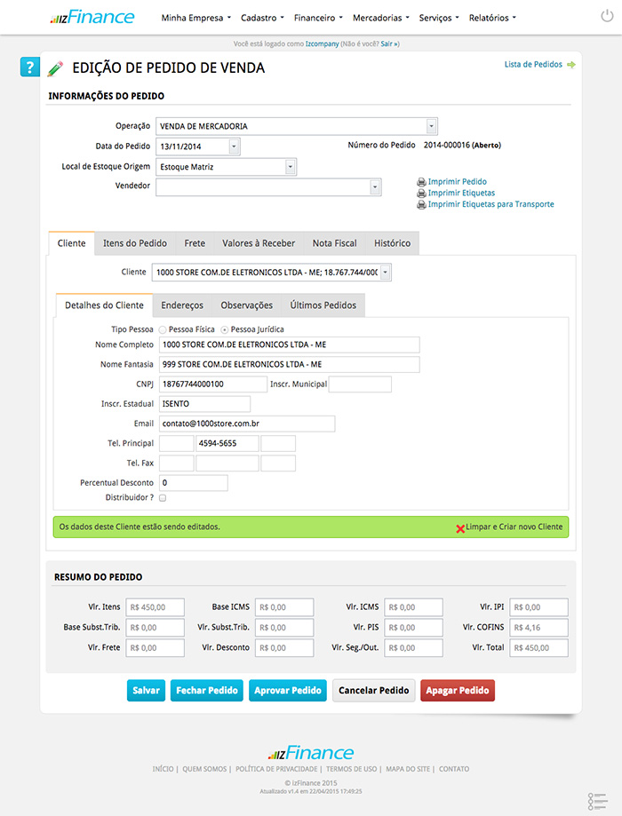Screen dimensions: 622x816
Task: Click printer icon beside Imprimir Etiquetas
Action: coord(421,194)
